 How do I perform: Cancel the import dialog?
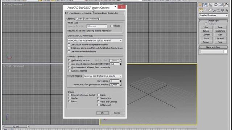coord(117,113)
